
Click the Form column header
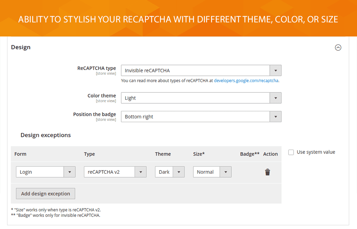tap(20, 154)
